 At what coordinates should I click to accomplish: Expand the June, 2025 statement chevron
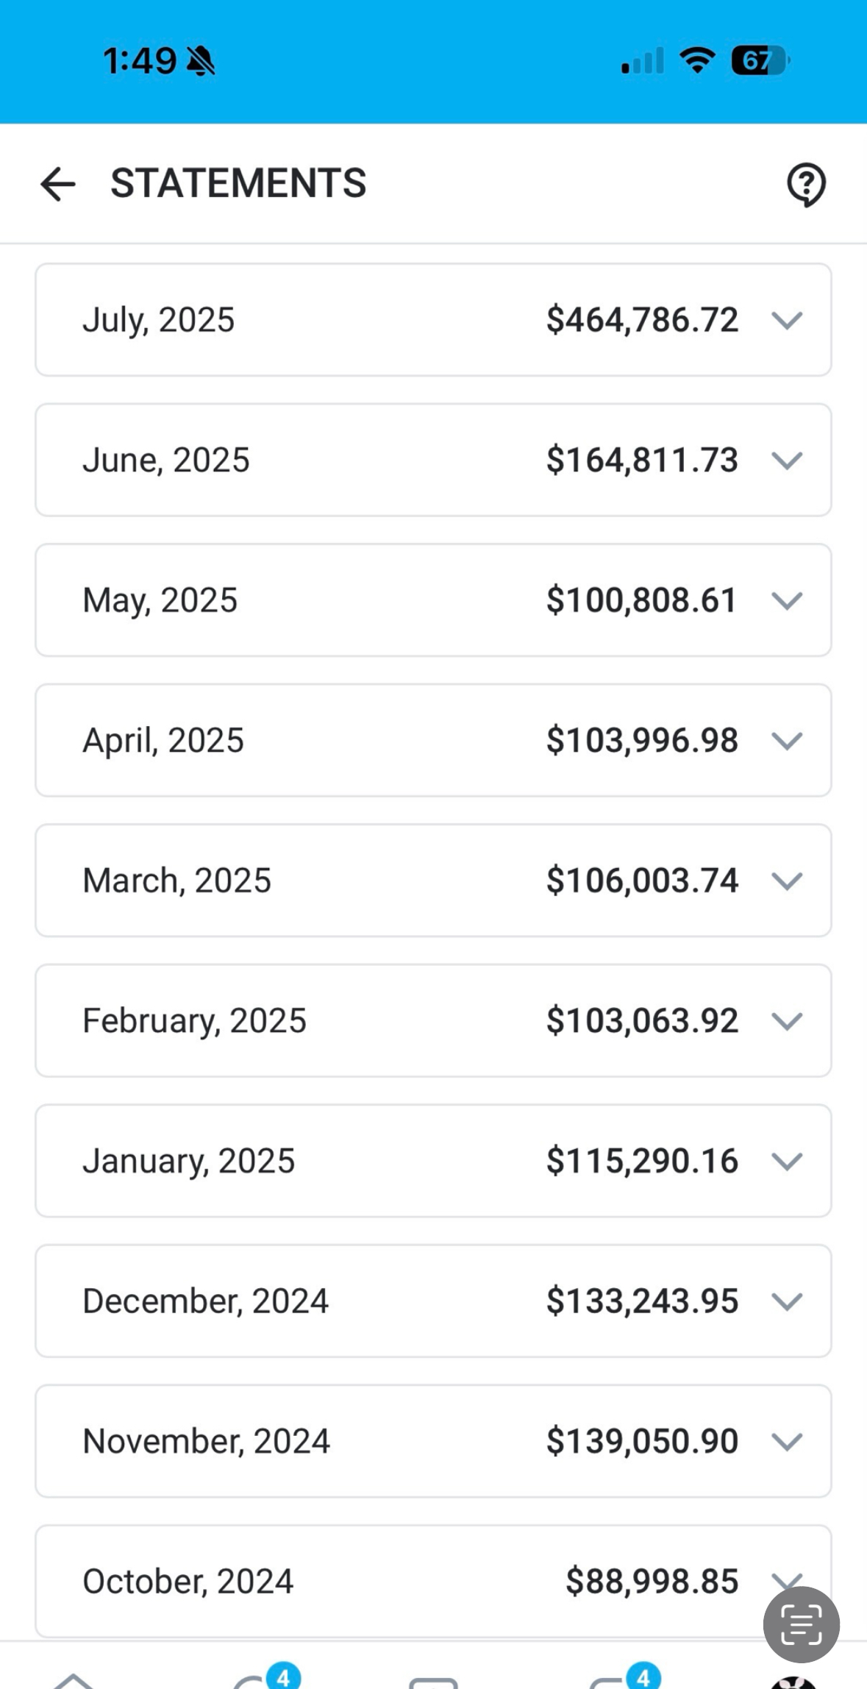[786, 461]
